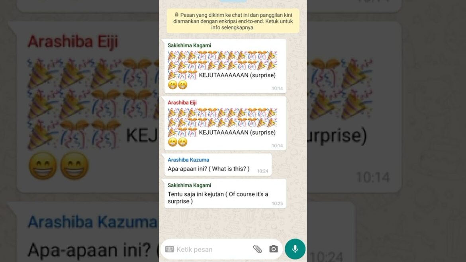Viewport: 466px width, 262px height.
Task: Tap Arashiba Eiji sender name in red
Action: click(x=182, y=102)
